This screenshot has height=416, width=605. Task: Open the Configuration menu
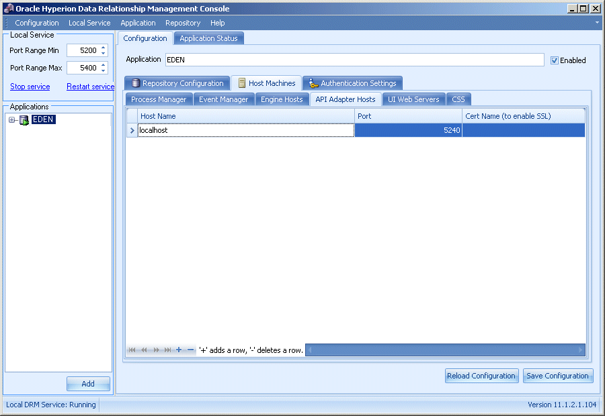[x=37, y=23]
